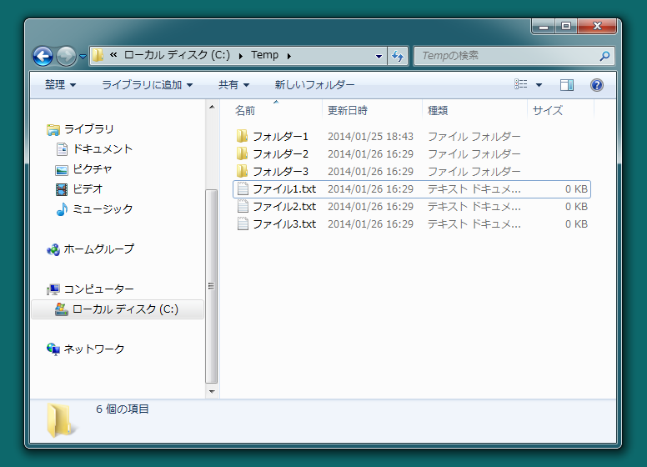Click date 2014/01/25 18:43 of フォルダー1
The image size is (647, 467).
tap(370, 136)
